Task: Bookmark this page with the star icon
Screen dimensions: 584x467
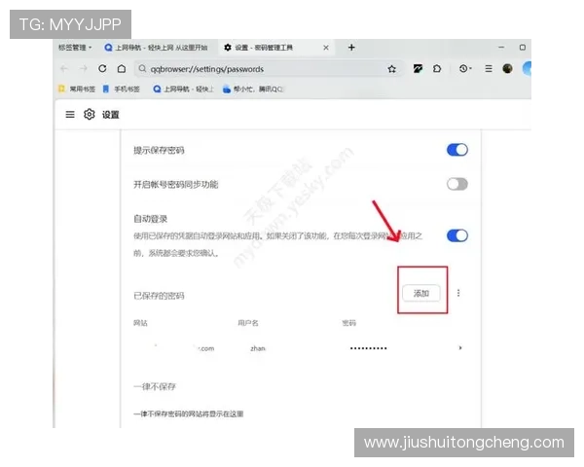Action: (392, 69)
